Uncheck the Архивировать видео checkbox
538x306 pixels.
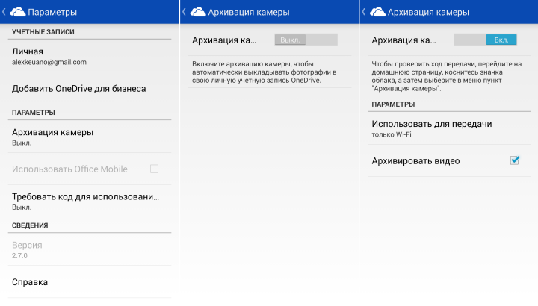514,160
